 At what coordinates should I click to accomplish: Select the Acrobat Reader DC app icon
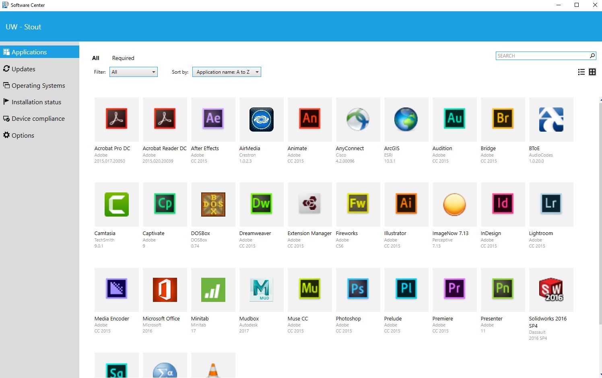tap(165, 119)
